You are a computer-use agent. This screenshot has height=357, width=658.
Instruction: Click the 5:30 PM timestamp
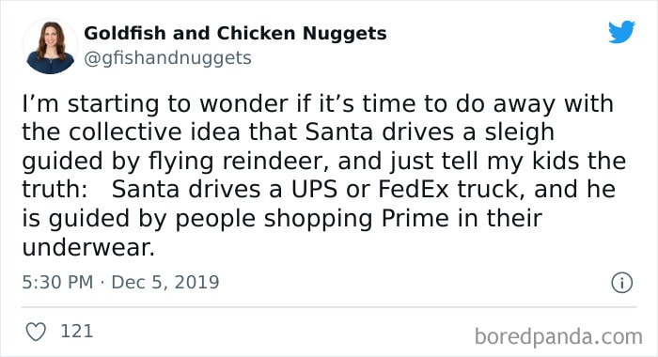click(57, 283)
